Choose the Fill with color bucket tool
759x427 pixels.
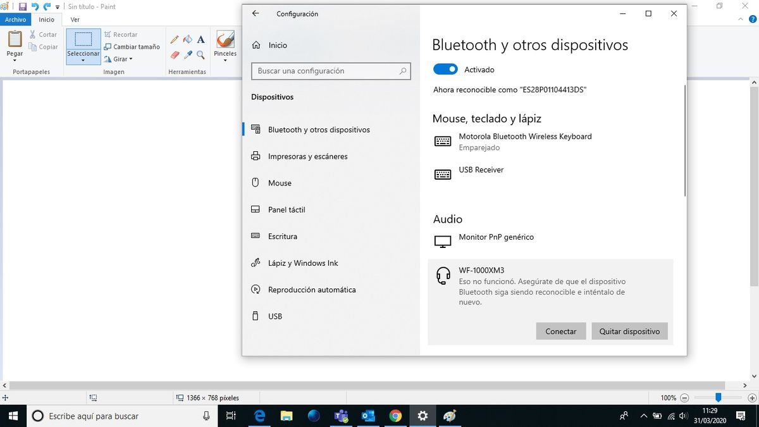click(188, 39)
